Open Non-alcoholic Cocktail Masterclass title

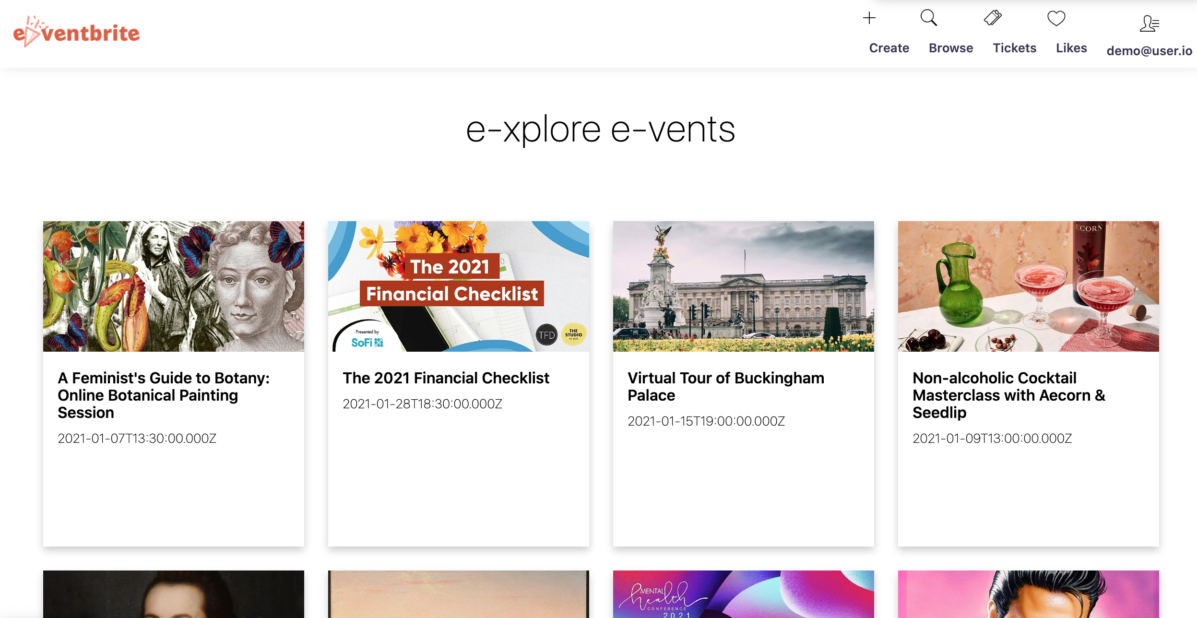click(x=1008, y=395)
